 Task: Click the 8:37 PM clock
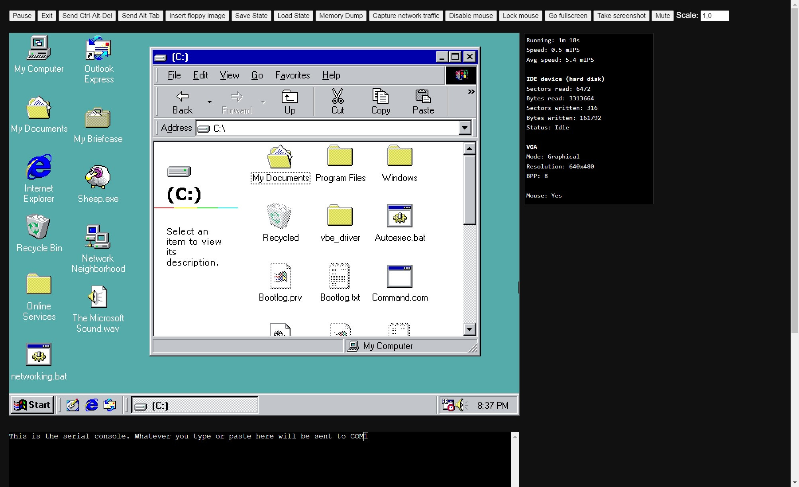[493, 405]
